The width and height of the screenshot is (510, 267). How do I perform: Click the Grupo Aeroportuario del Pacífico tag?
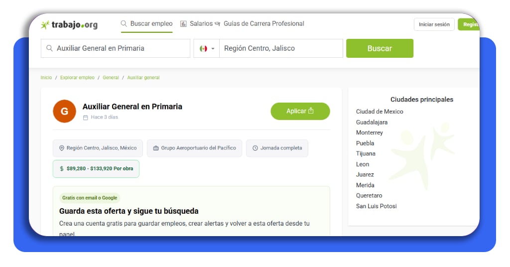coord(195,148)
